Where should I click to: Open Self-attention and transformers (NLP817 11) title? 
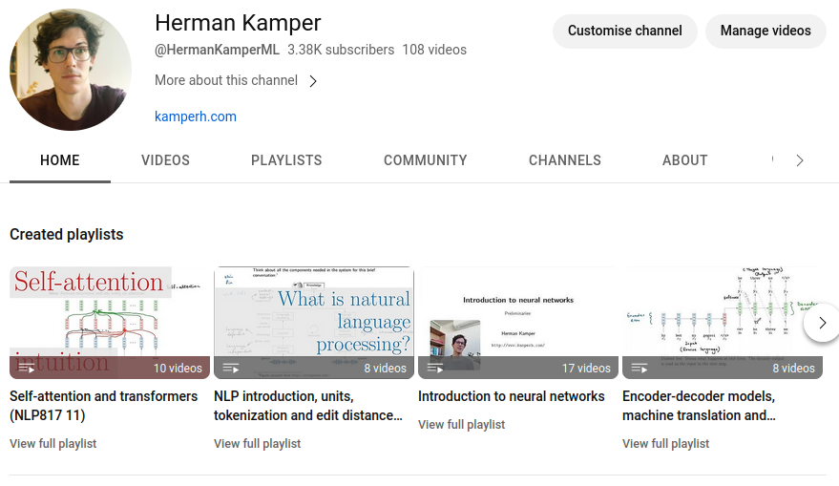pos(104,406)
